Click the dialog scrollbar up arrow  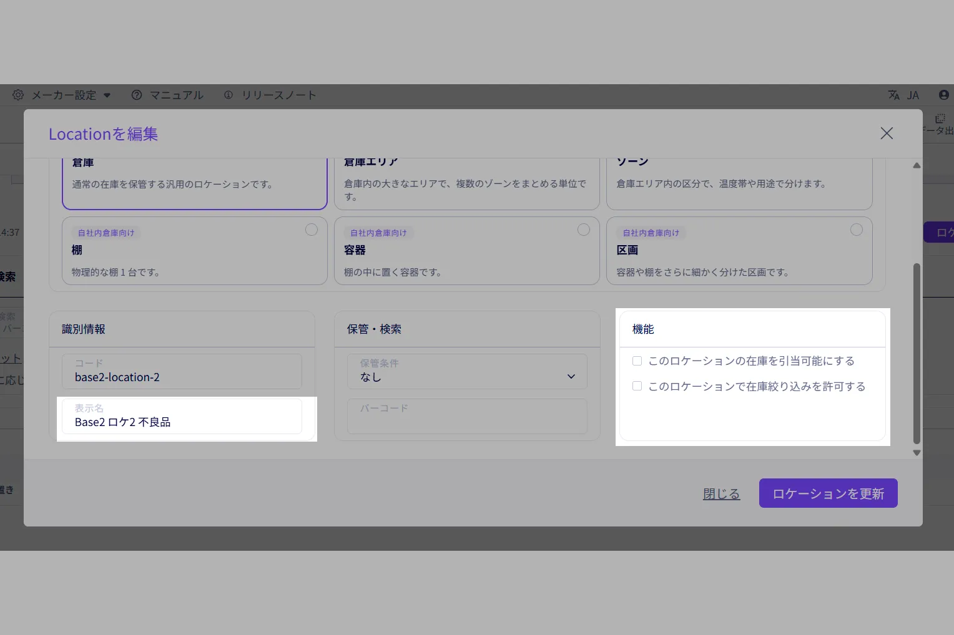point(917,165)
